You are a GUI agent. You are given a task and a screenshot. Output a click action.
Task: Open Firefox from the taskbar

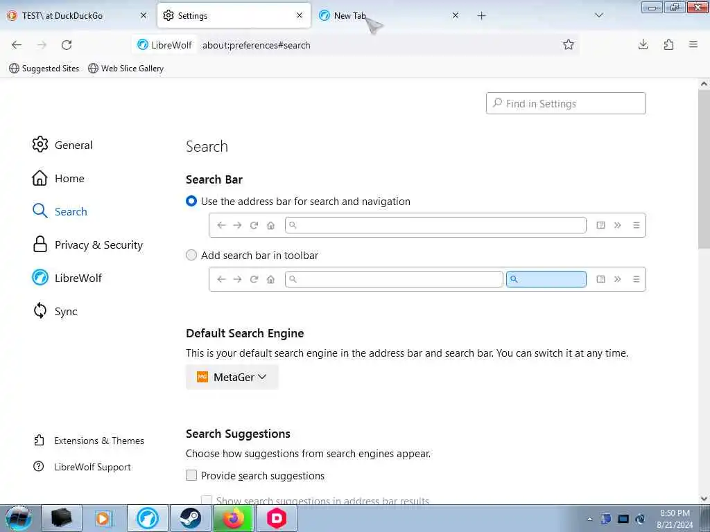(234, 518)
